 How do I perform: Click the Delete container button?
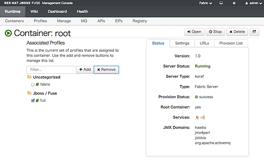pyautogui.click(x=237, y=32)
